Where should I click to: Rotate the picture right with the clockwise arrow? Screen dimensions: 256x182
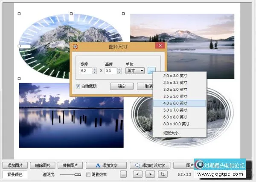150,174
